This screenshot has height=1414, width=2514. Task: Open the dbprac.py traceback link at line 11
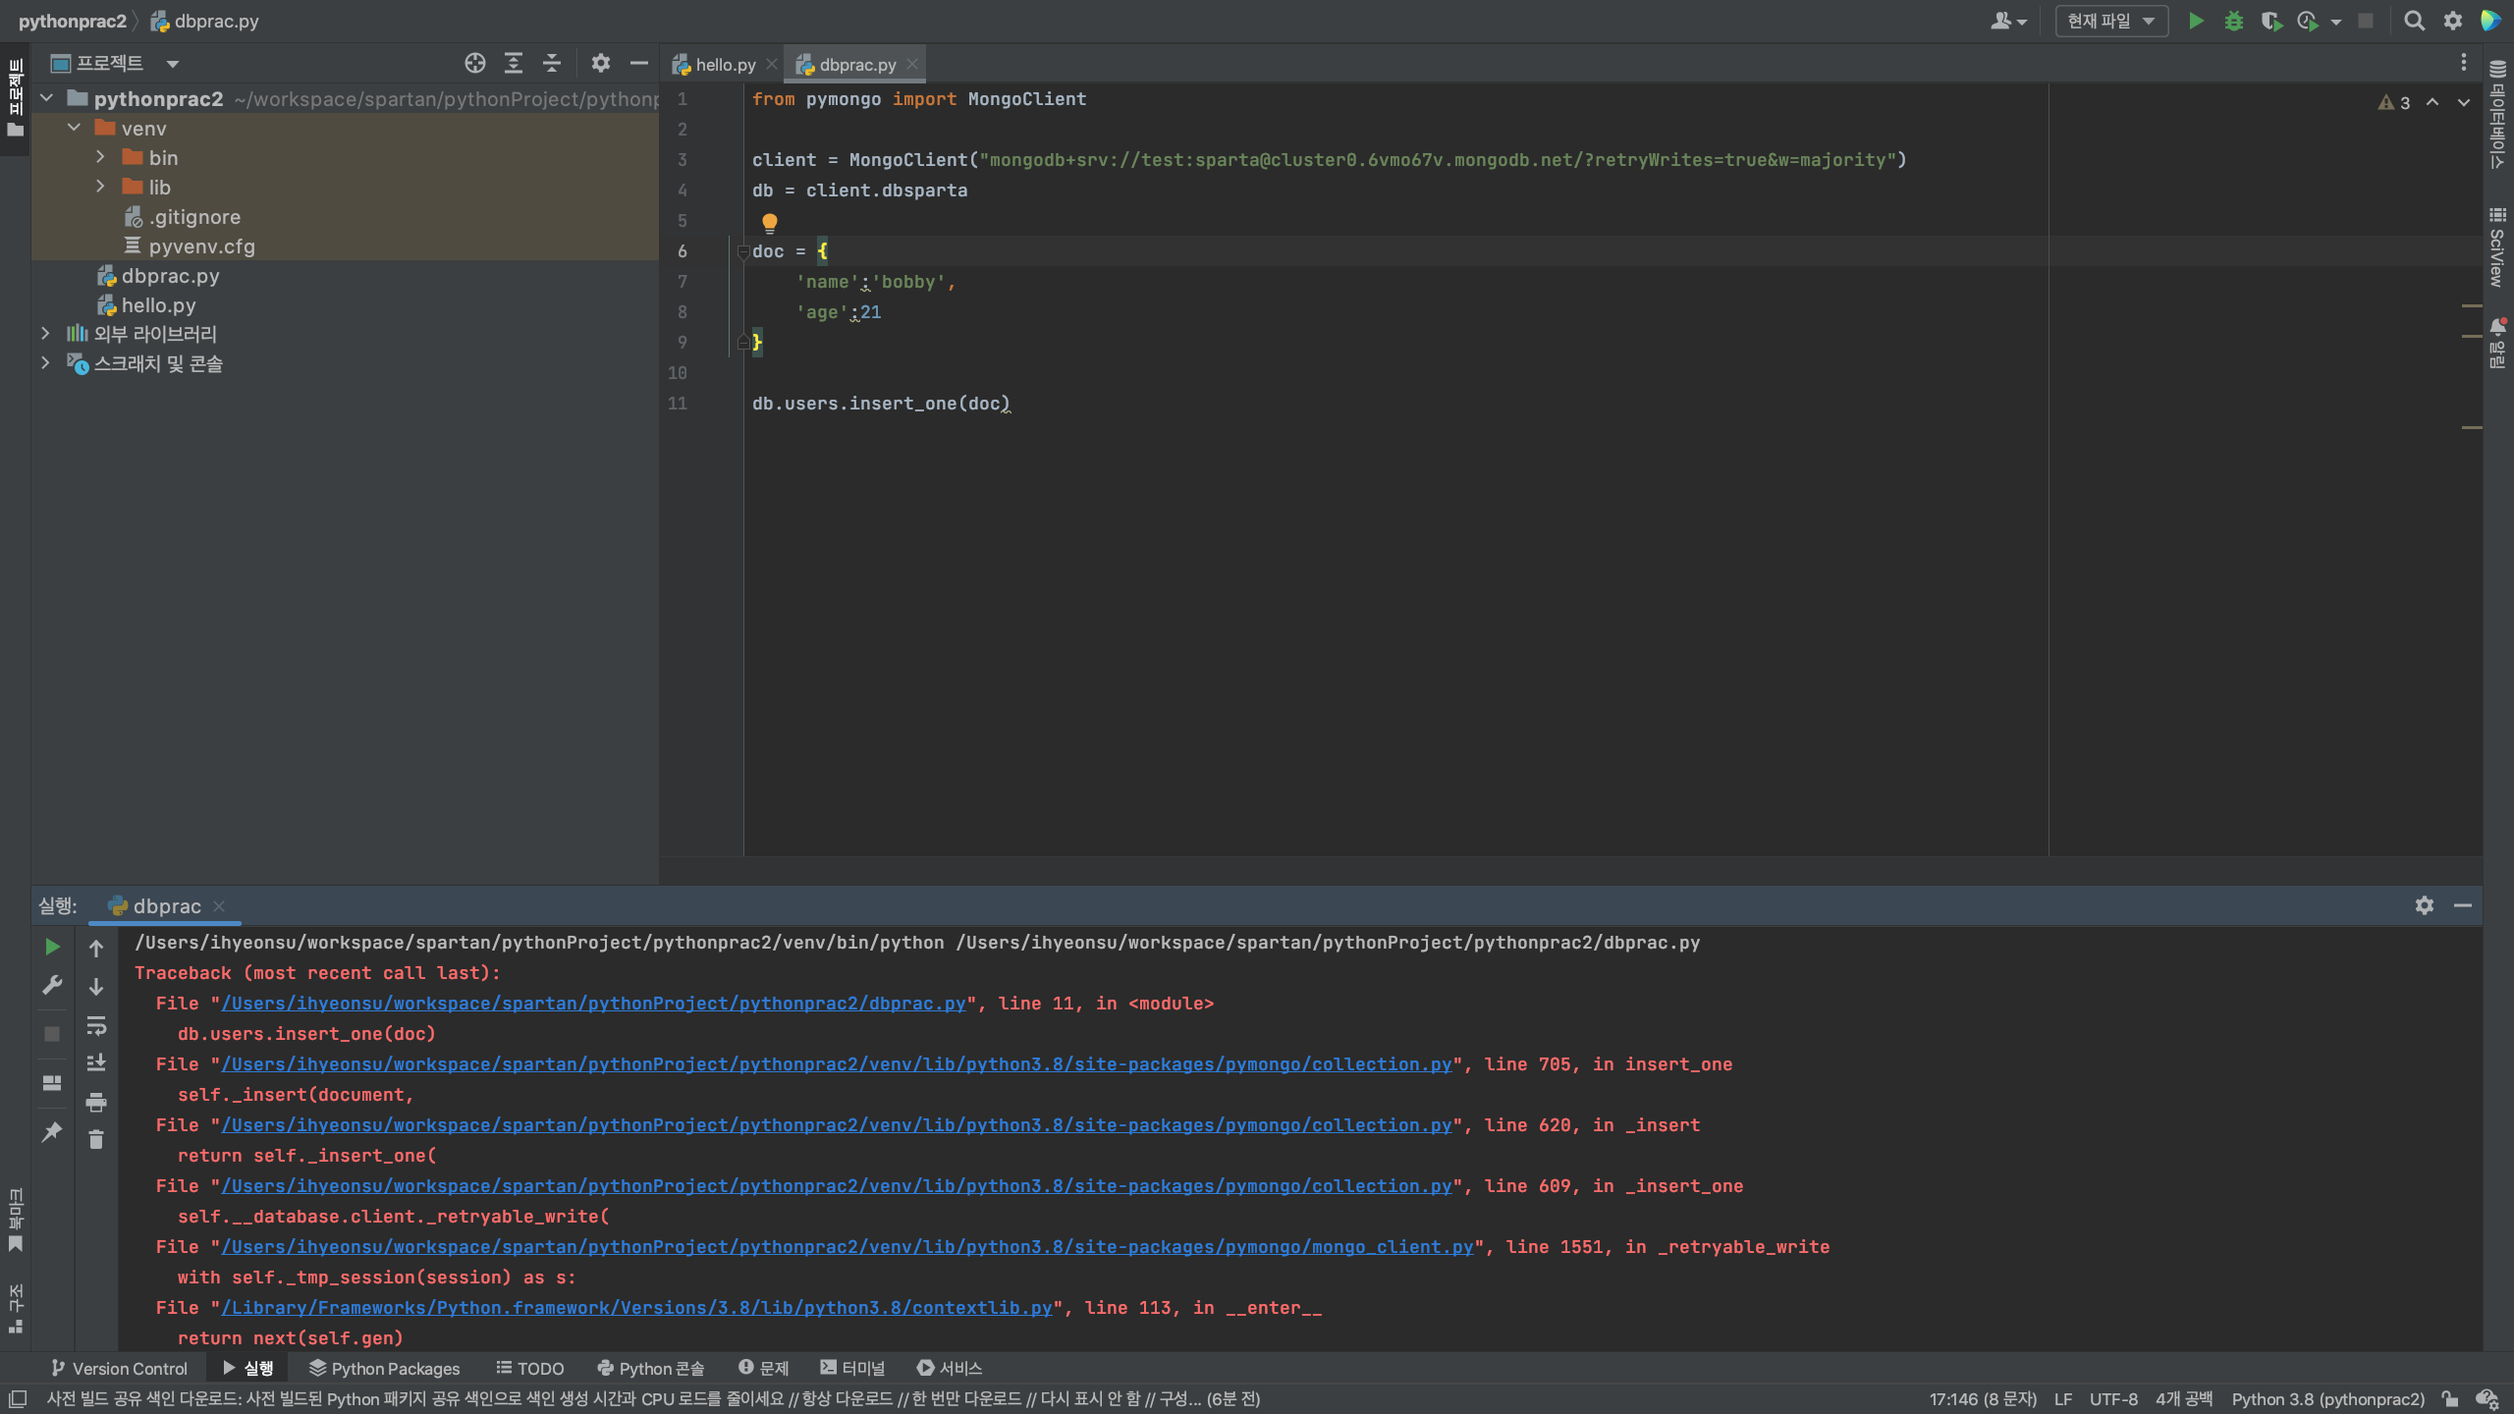(x=593, y=1004)
